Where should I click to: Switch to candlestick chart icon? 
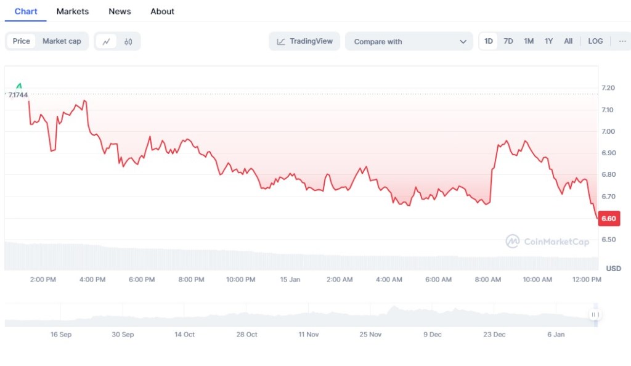pos(128,41)
